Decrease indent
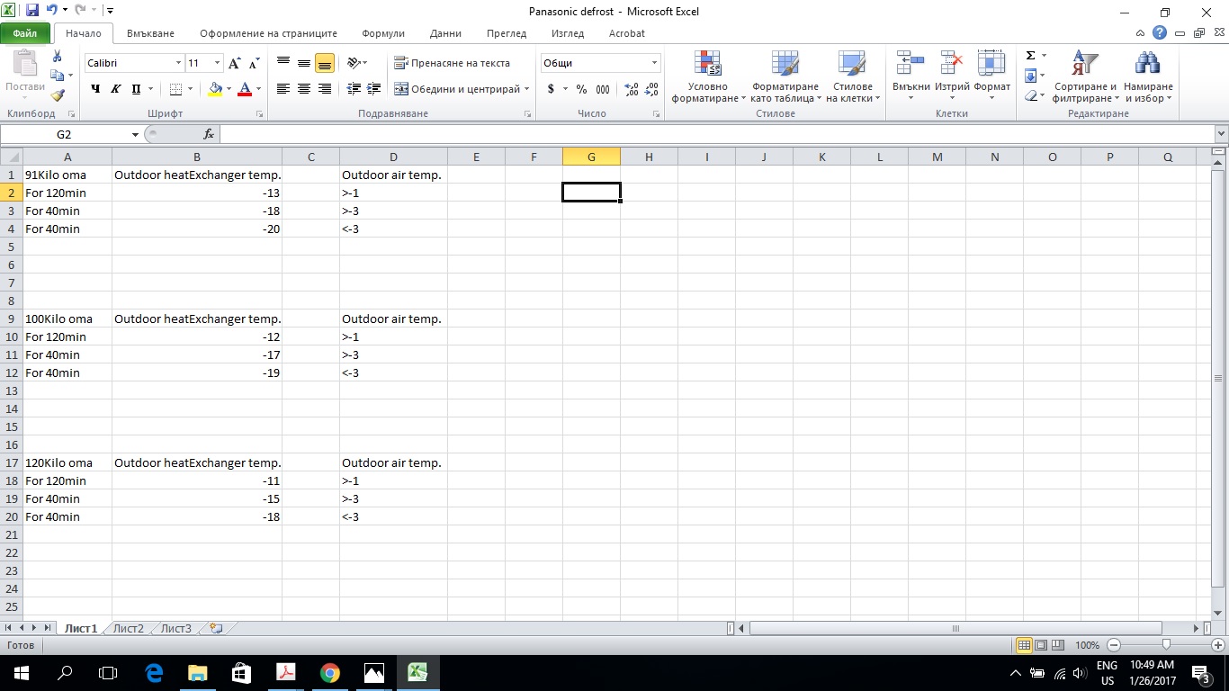The height and width of the screenshot is (691, 1229). [354, 89]
